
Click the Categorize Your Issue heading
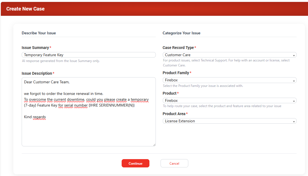tap(181, 33)
